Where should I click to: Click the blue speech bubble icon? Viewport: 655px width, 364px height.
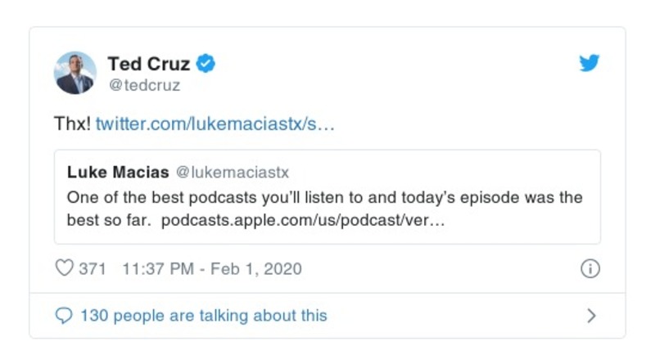(x=64, y=315)
